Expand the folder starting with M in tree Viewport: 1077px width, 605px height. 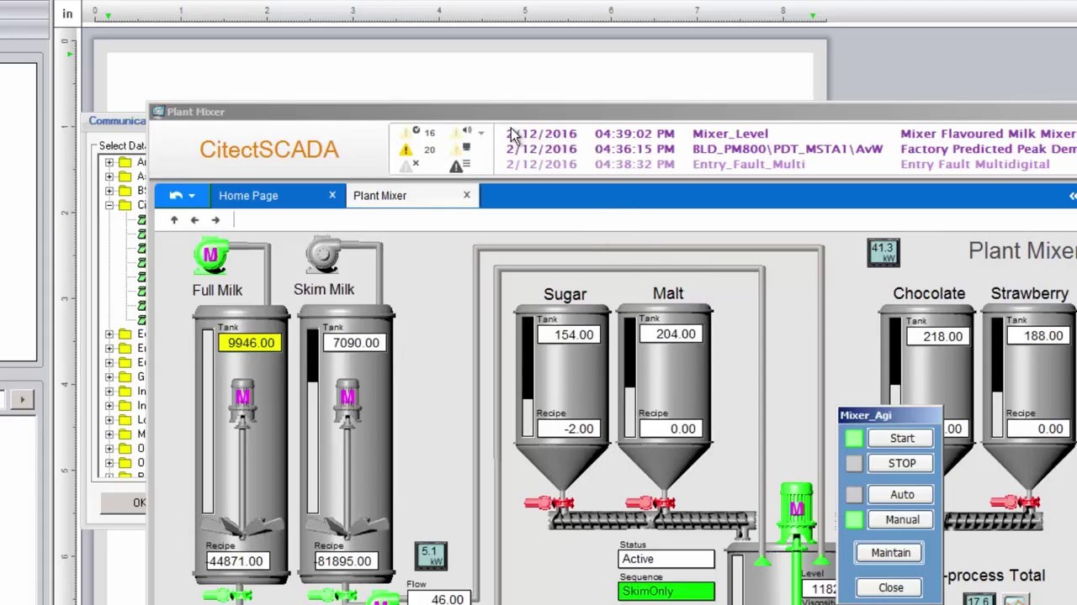[109, 434]
